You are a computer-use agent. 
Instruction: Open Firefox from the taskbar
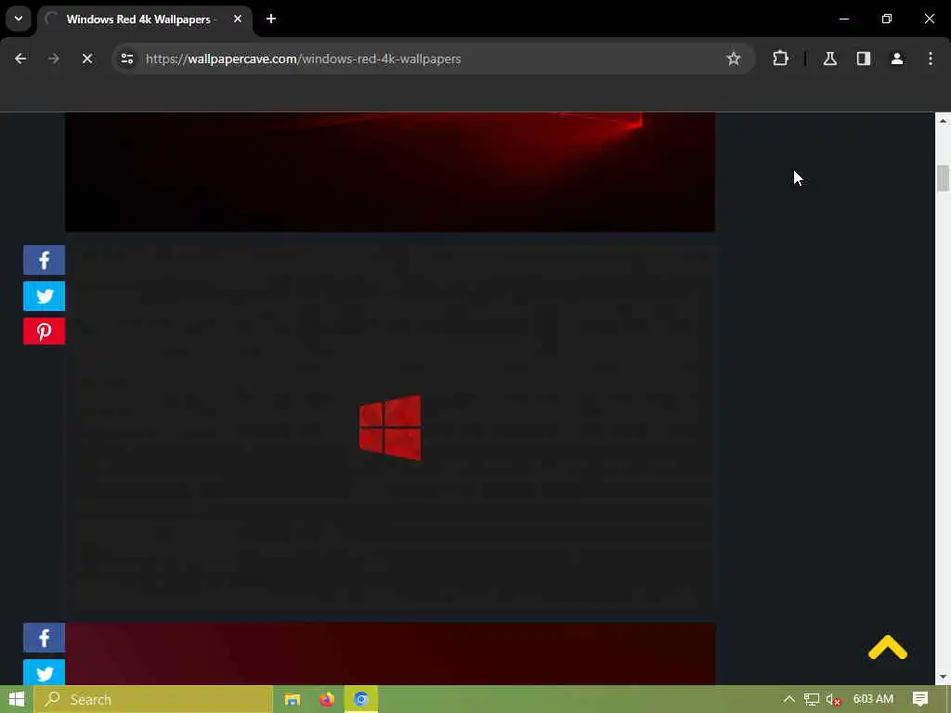click(326, 699)
